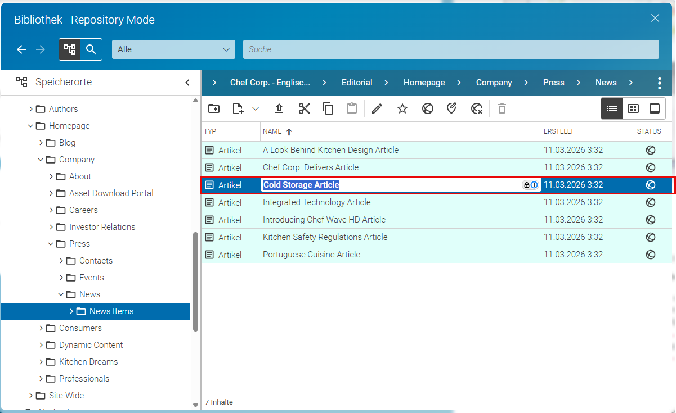Toggle the search mode button

(x=91, y=49)
